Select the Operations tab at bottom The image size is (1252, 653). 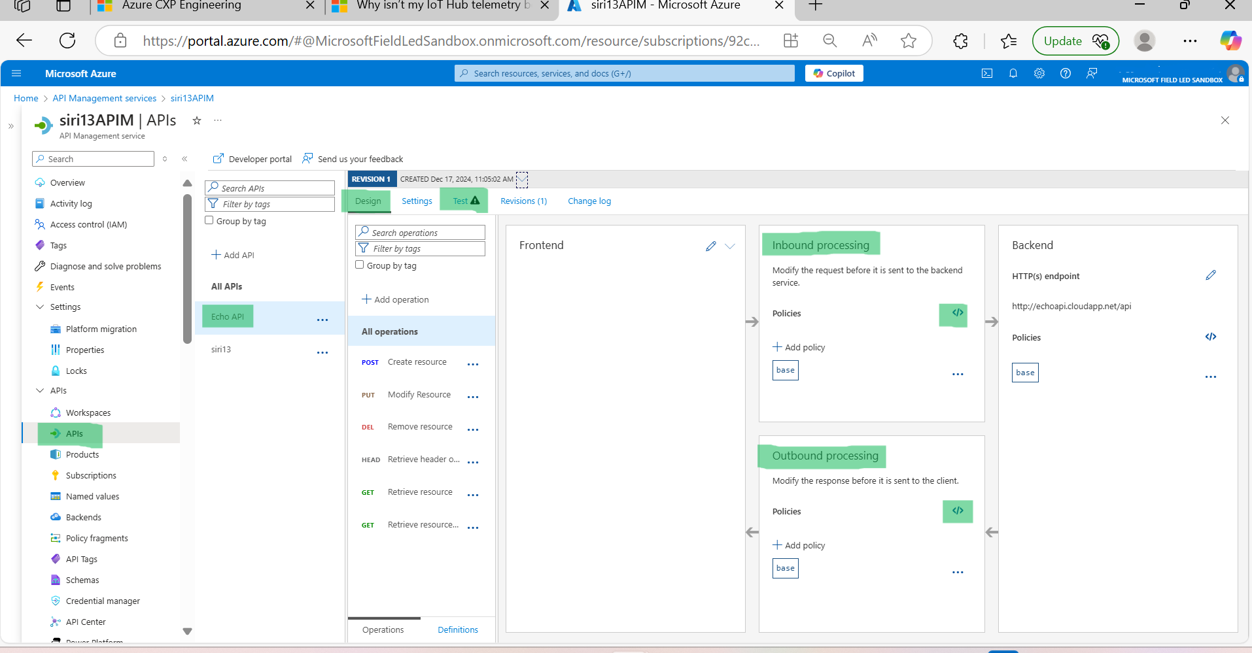tap(383, 629)
